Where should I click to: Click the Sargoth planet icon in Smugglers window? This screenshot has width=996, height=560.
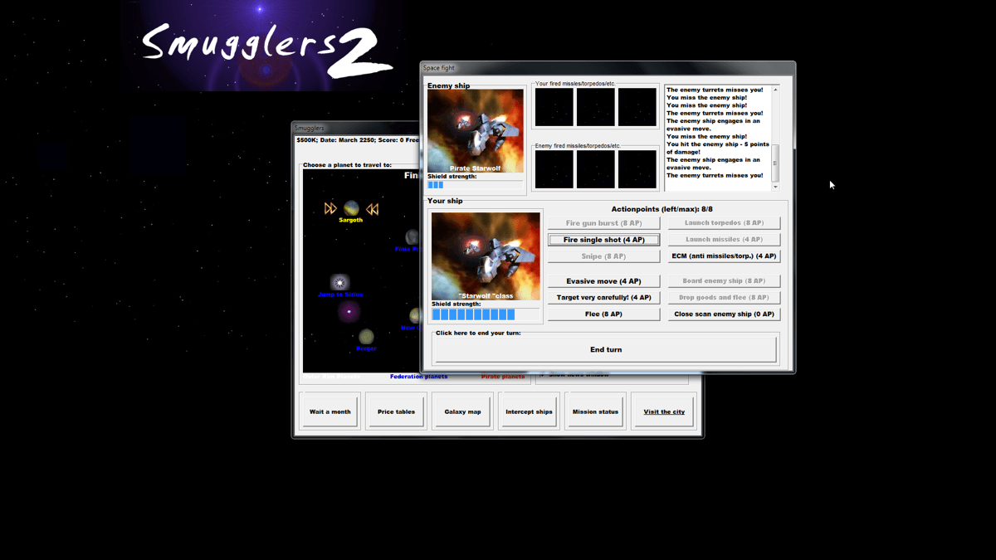point(351,207)
